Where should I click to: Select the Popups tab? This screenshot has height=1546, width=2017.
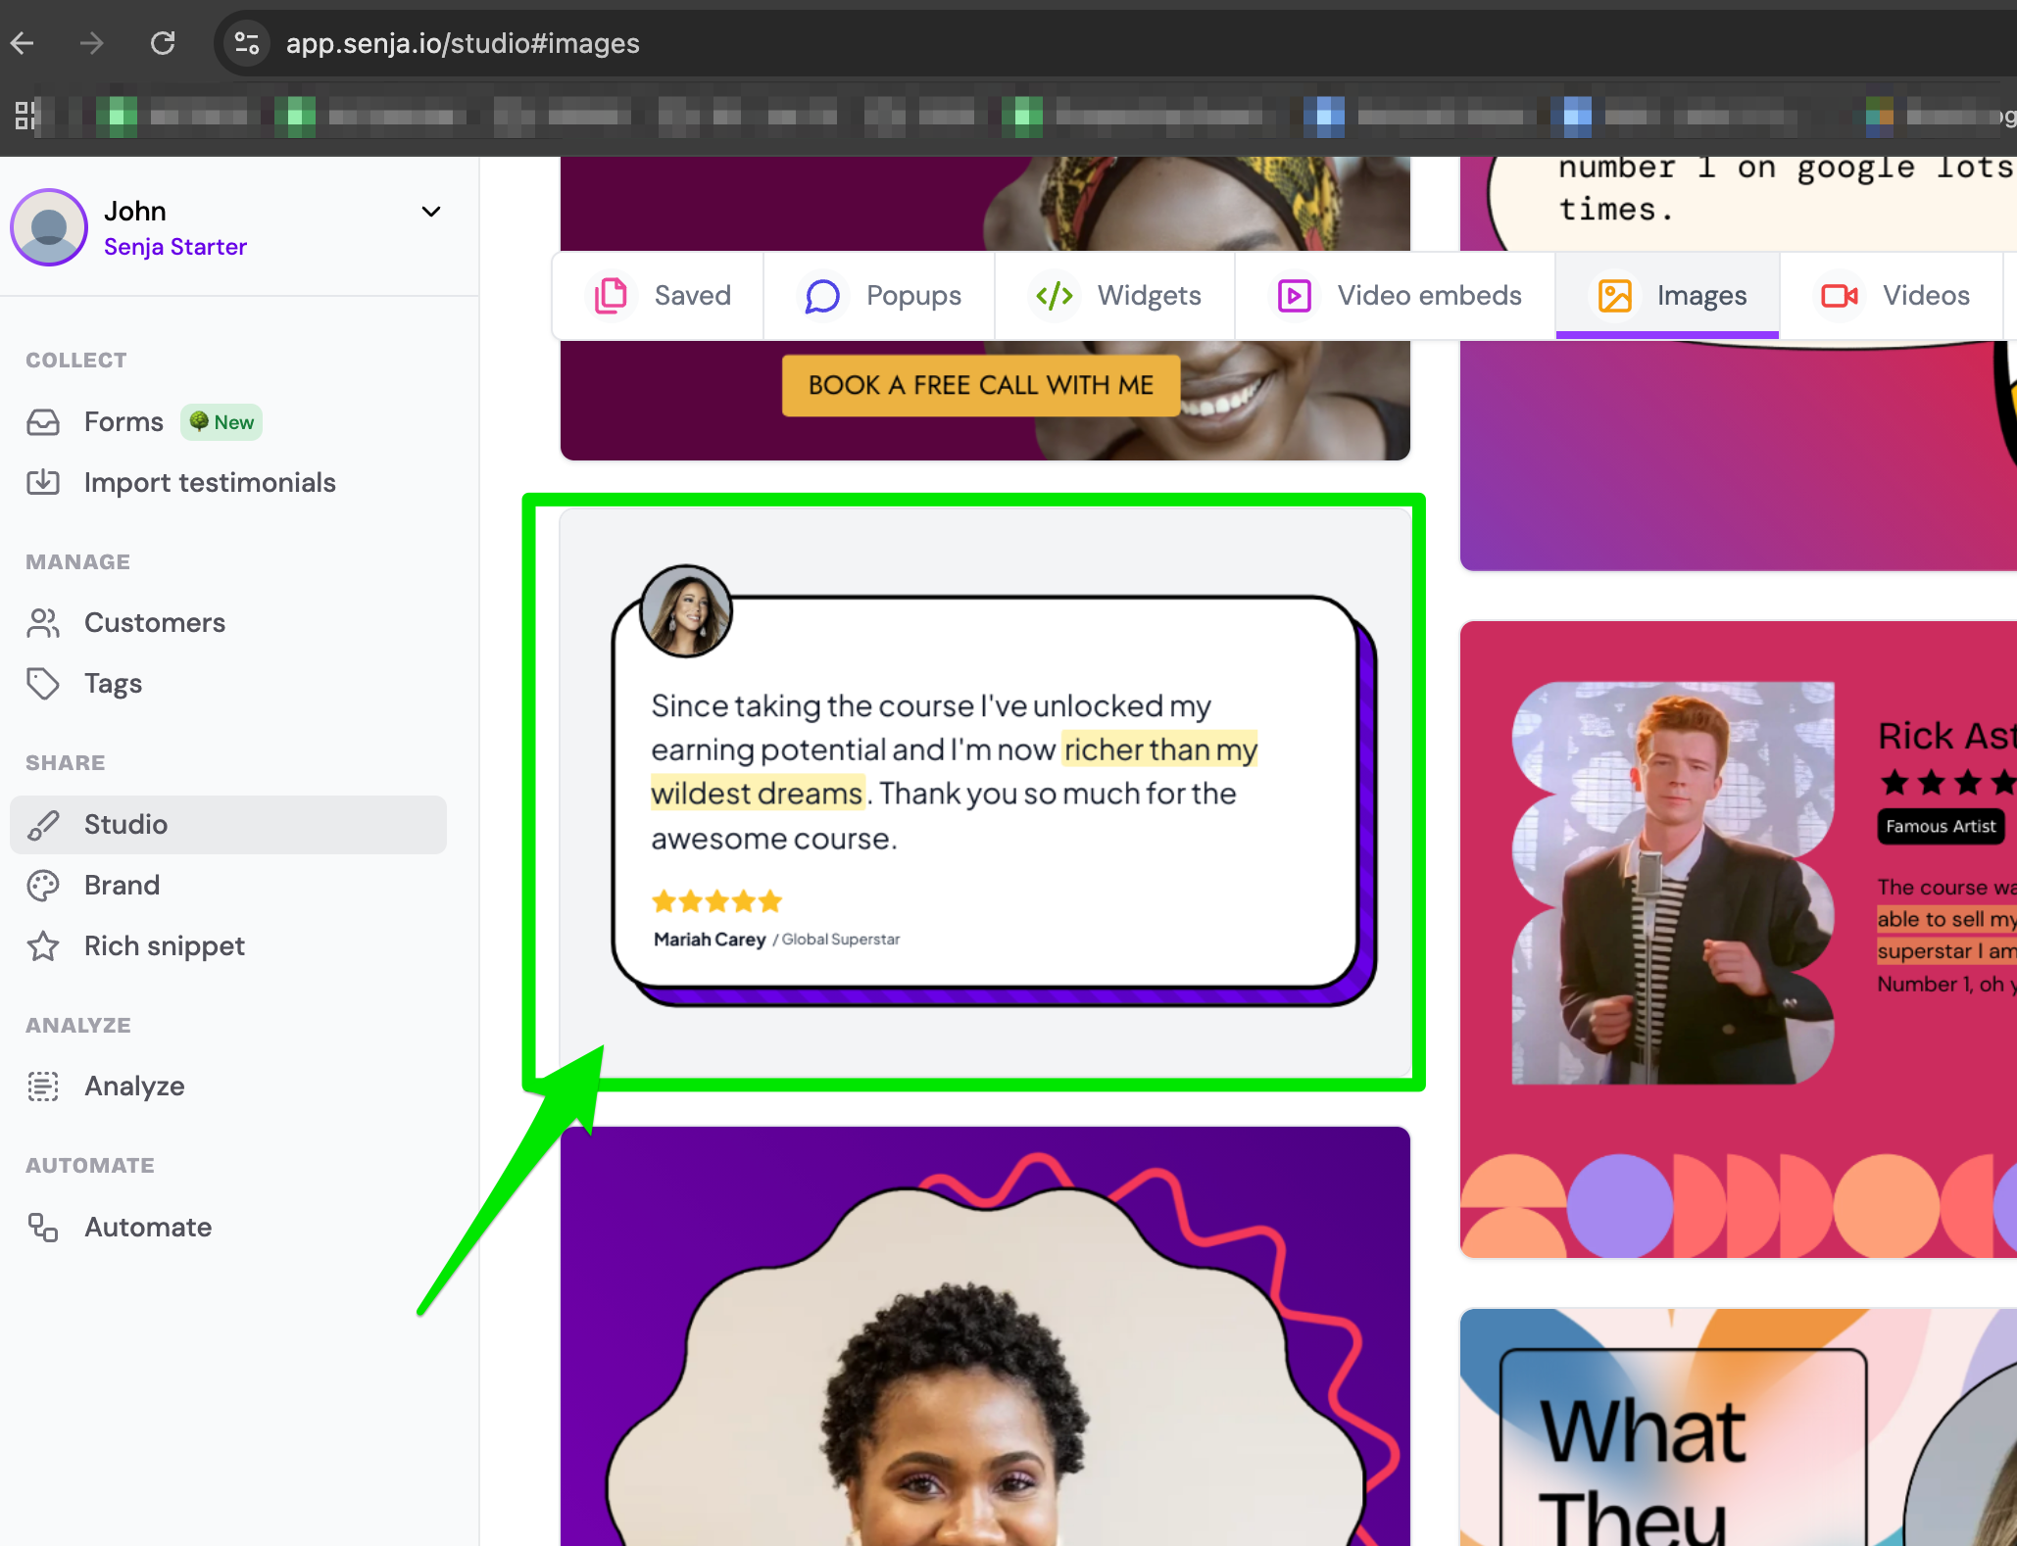point(882,296)
